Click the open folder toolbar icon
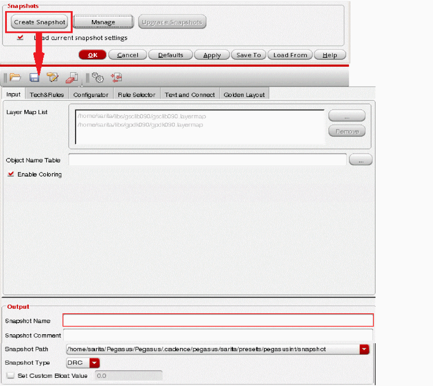This screenshot has width=433, height=386. click(15, 77)
